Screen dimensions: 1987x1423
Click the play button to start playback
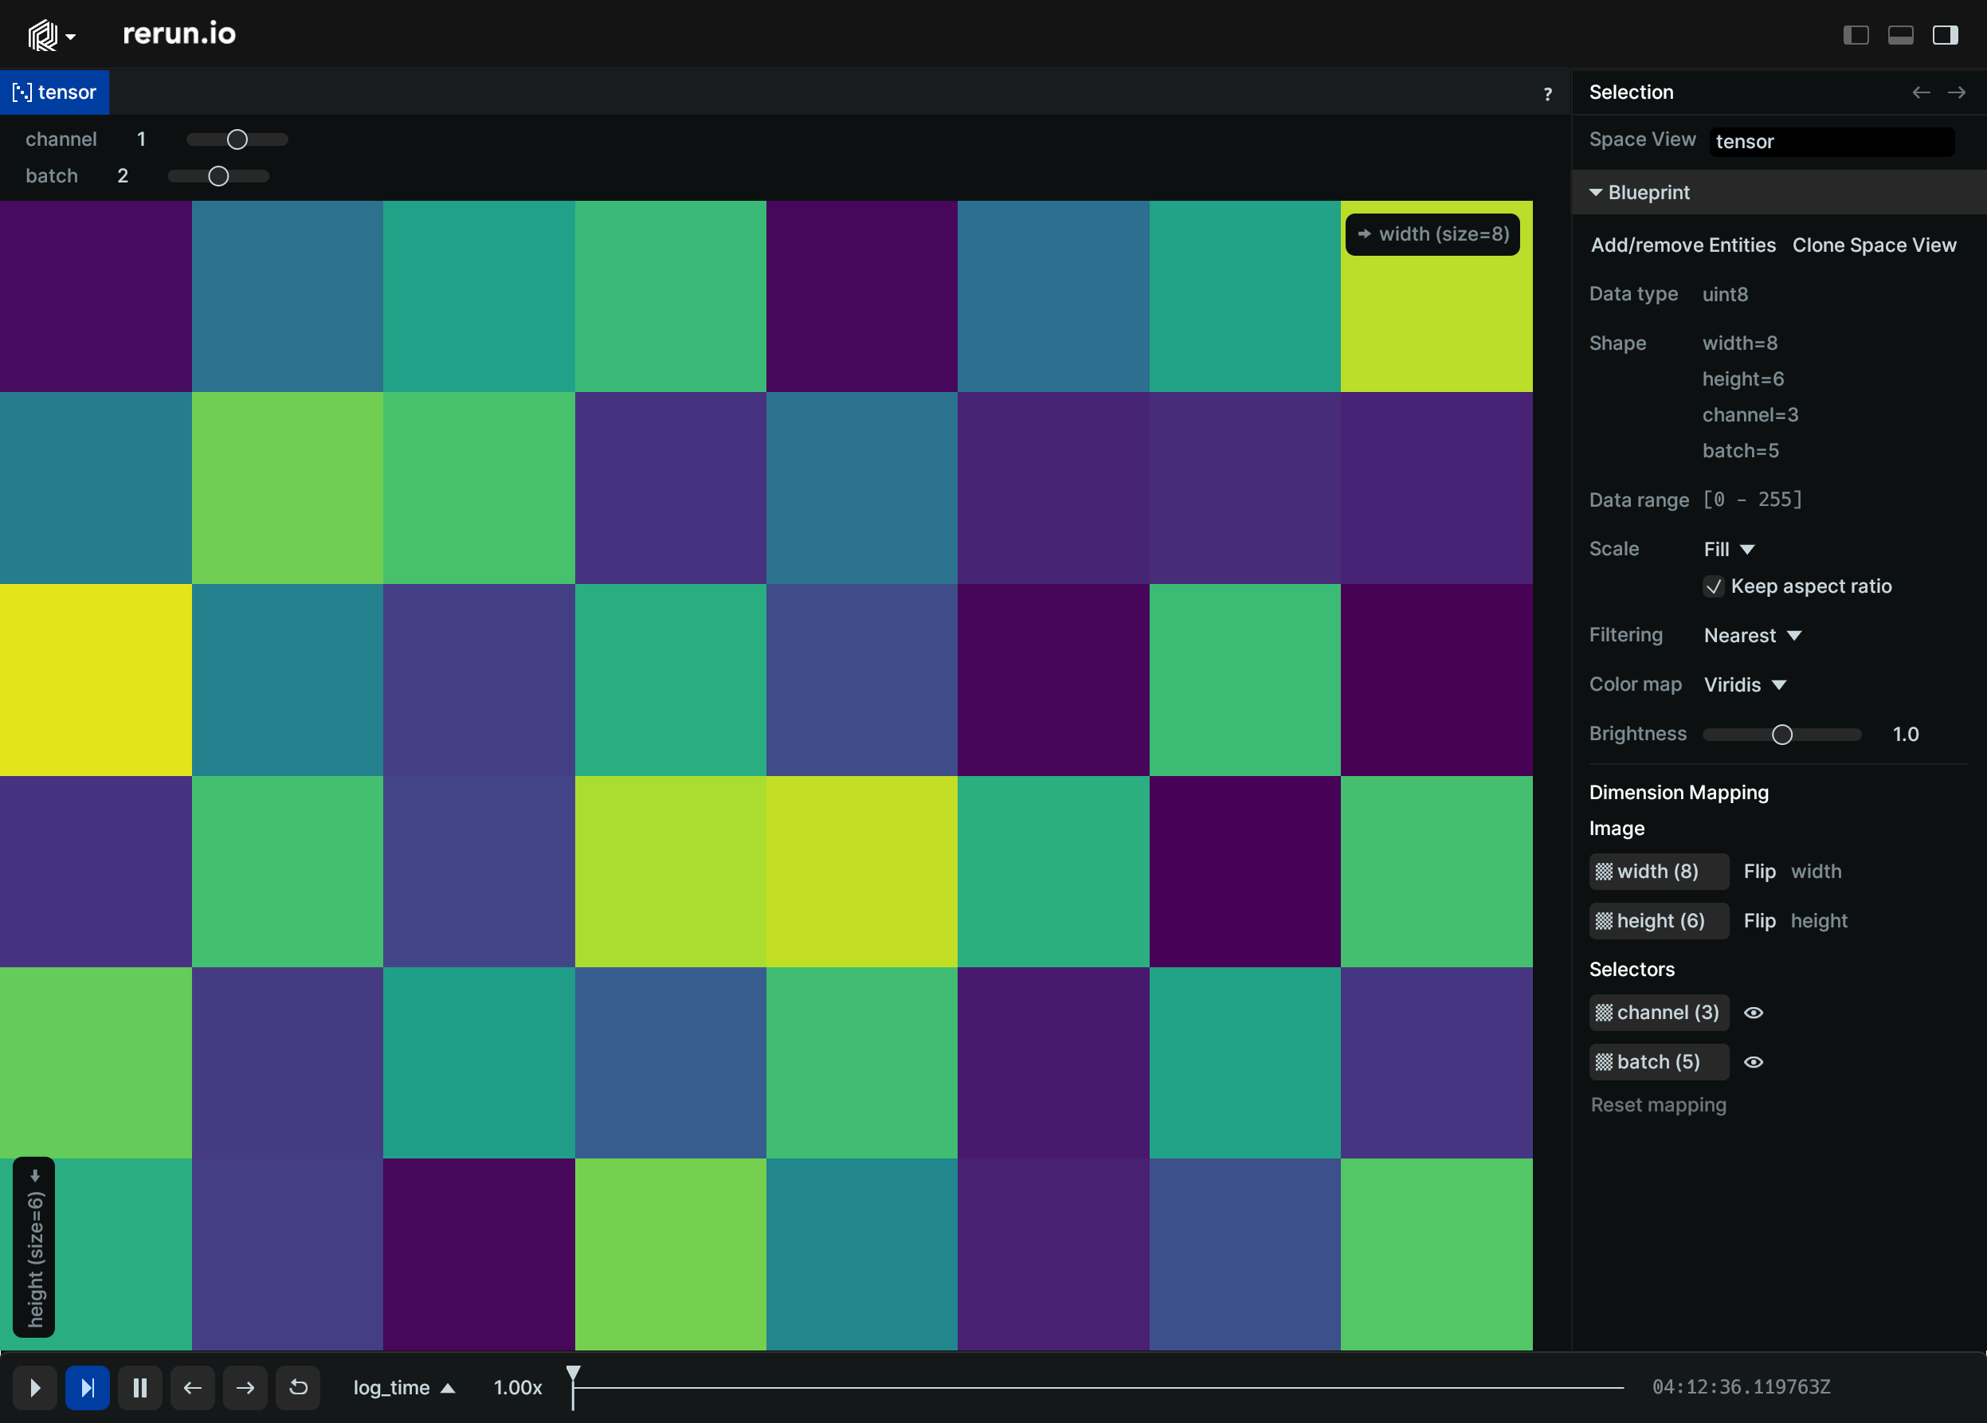coord(35,1388)
